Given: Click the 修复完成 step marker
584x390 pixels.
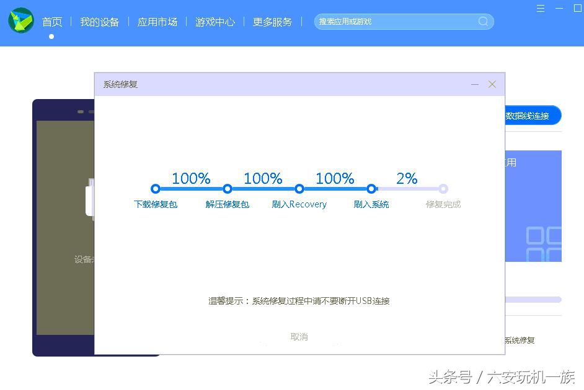Looking at the screenshot, I should tap(443, 188).
